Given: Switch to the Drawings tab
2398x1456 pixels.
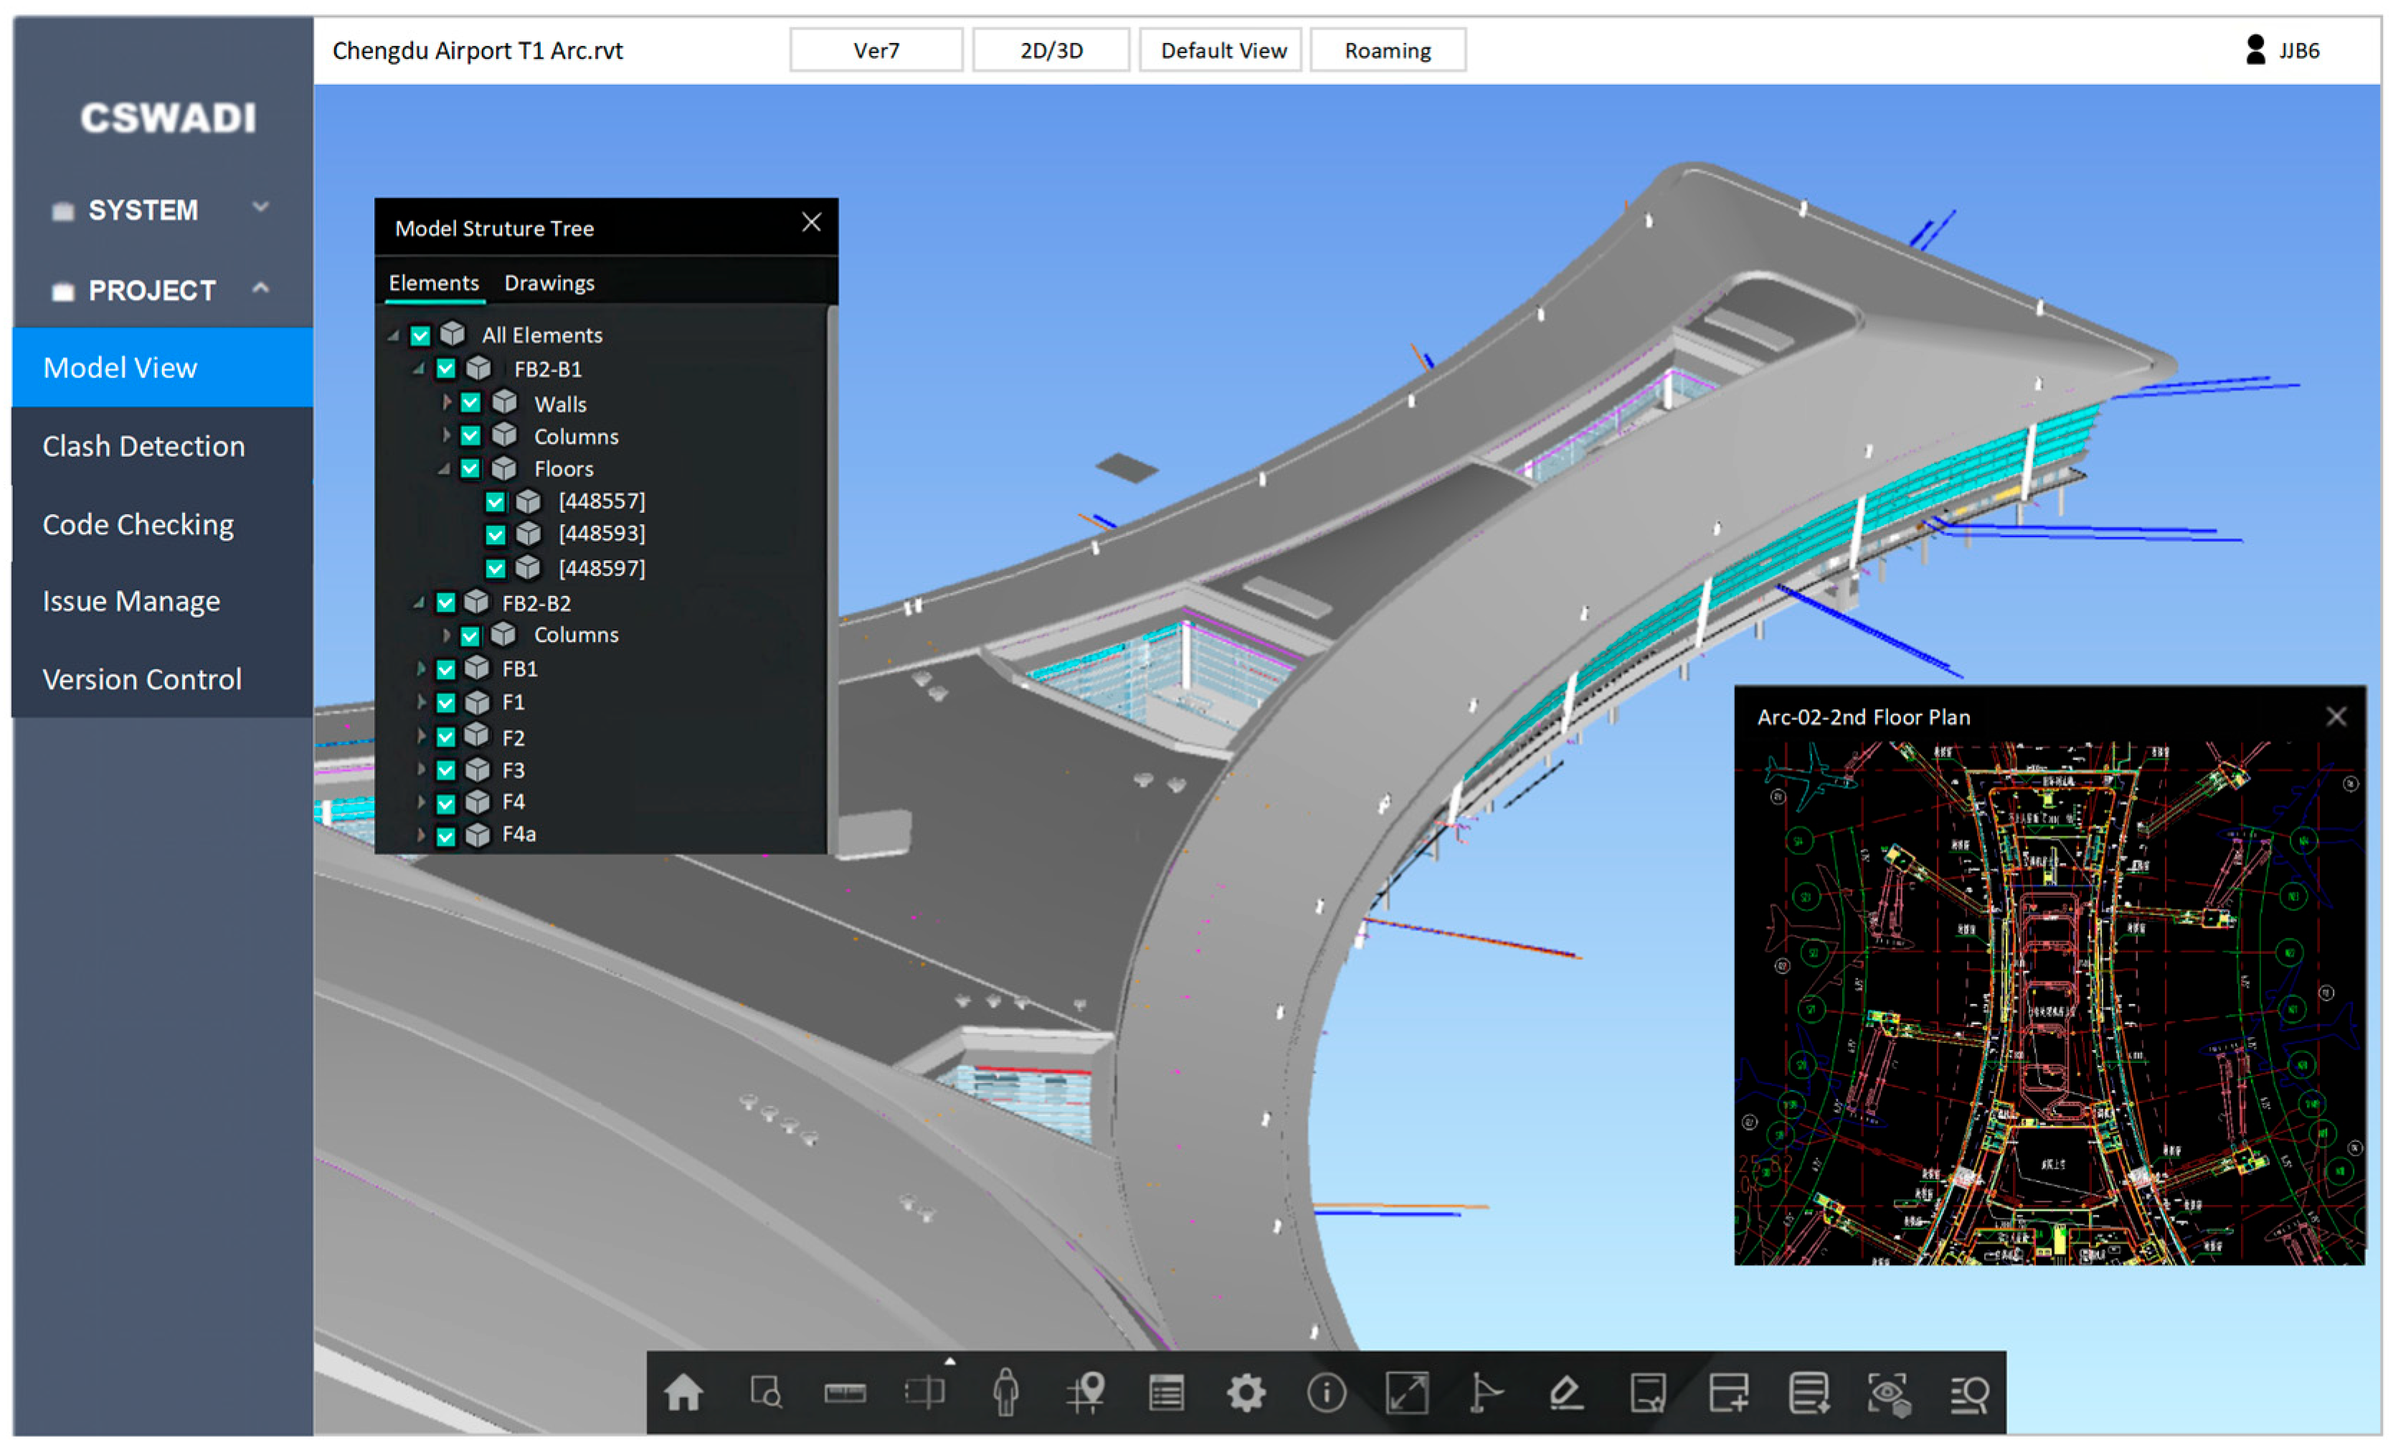Looking at the screenshot, I should pyautogui.click(x=549, y=283).
